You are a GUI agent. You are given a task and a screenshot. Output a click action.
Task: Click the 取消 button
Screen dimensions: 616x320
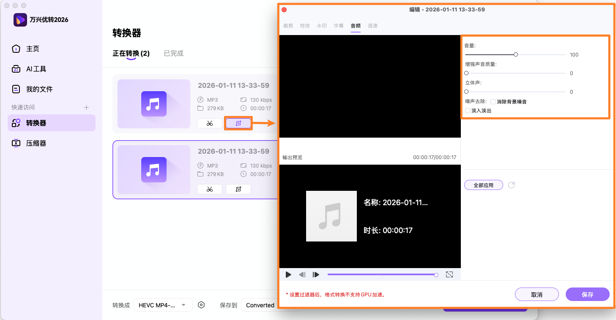tap(537, 295)
